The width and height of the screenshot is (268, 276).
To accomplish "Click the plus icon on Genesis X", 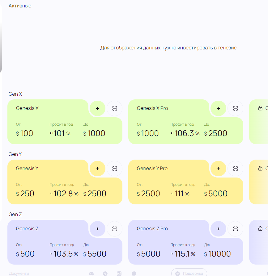I will tap(98, 108).
